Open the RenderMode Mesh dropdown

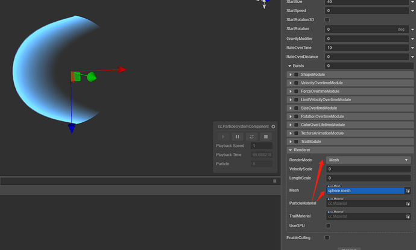368,160
